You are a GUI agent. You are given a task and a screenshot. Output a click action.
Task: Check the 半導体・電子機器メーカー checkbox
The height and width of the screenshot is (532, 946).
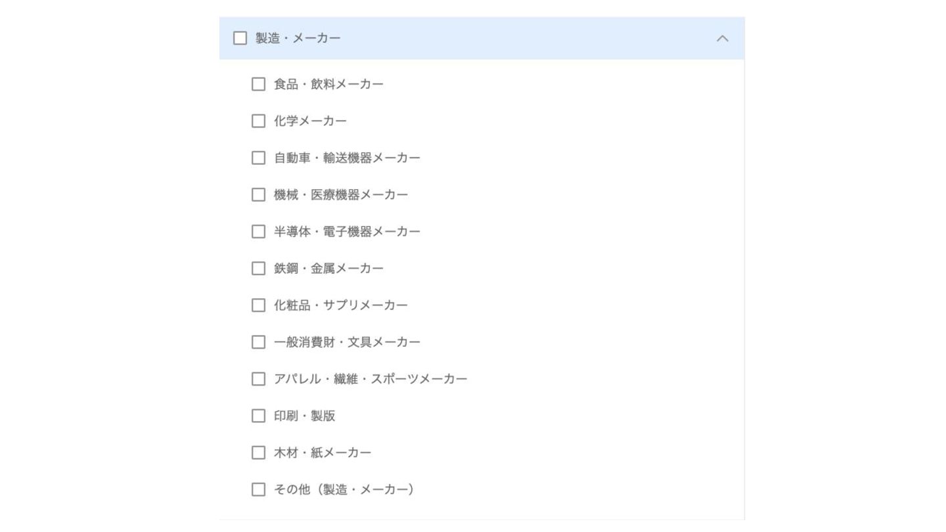click(258, 231)
